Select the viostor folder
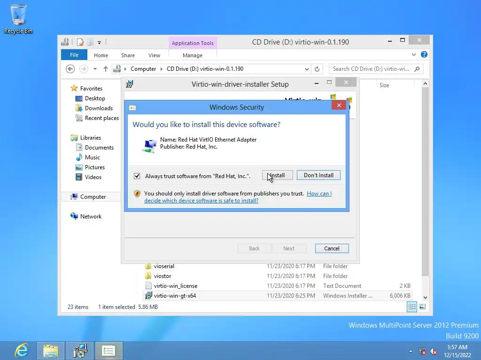This screenshot has width=481, height=360. point(163,276)
